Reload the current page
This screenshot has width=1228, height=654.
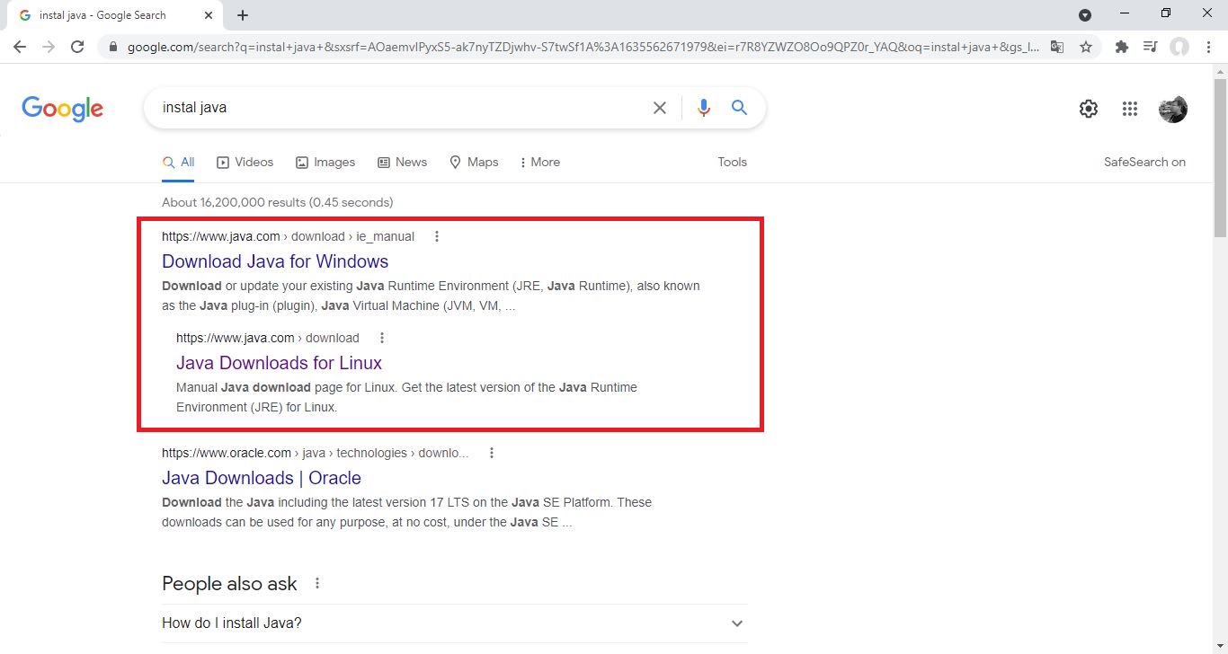77,47
